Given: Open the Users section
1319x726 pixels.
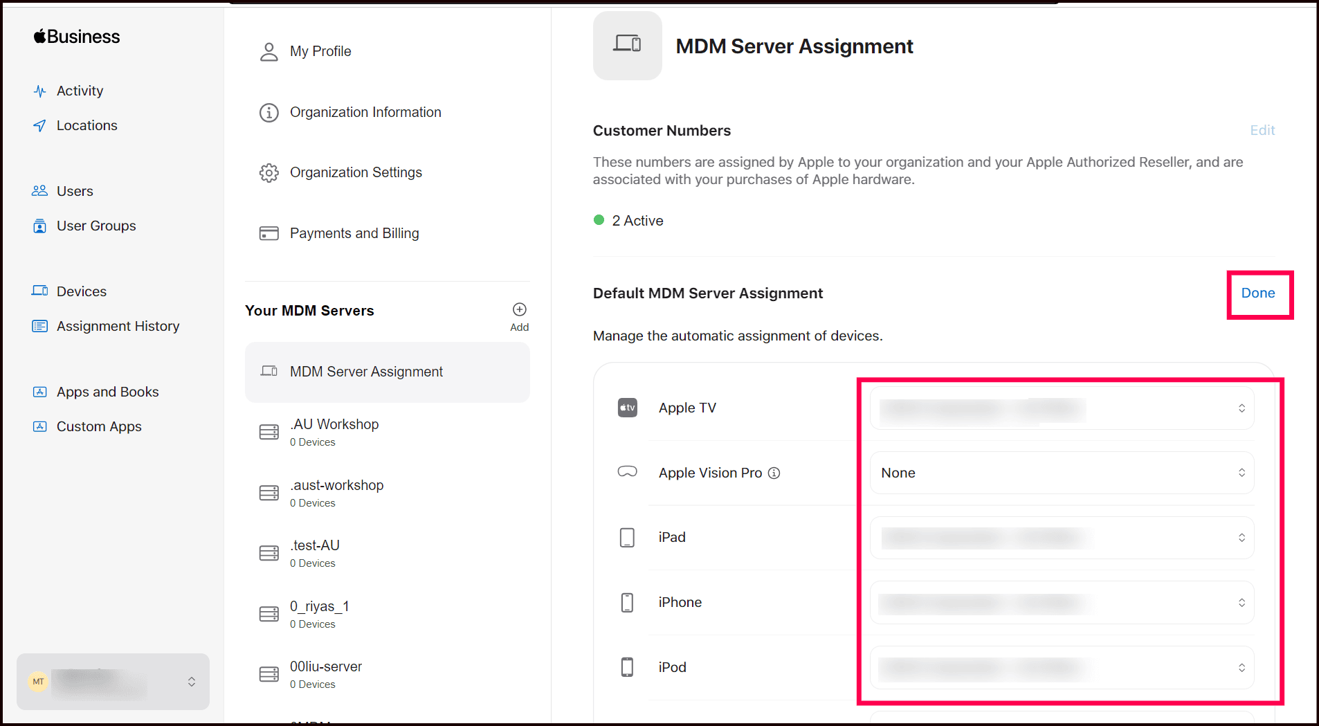Looking at the screenshot, I should [75, 192].
